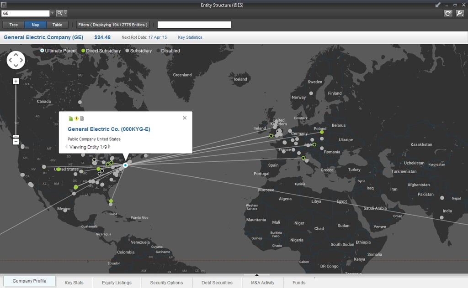Click the subsidiary marker in northern Canada
468x288 pixels.
point(80,102)
